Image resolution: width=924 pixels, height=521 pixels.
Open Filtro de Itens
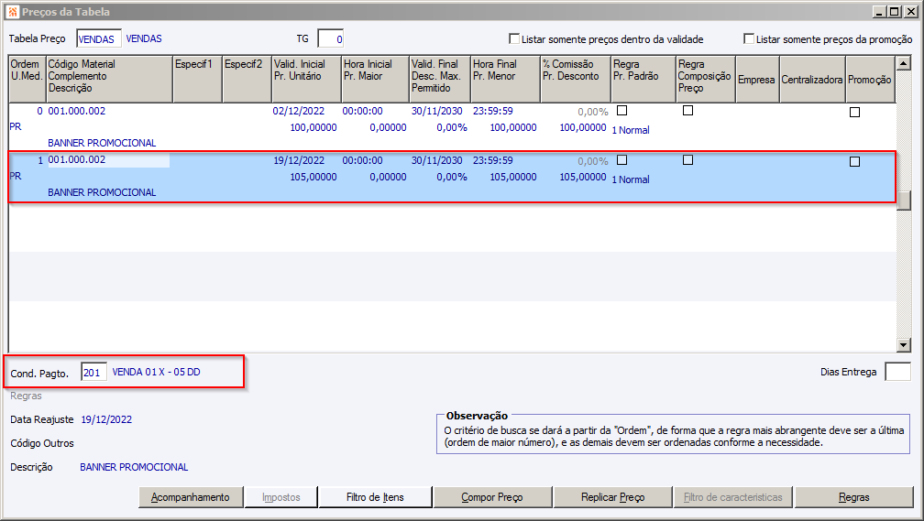[375, 497]
